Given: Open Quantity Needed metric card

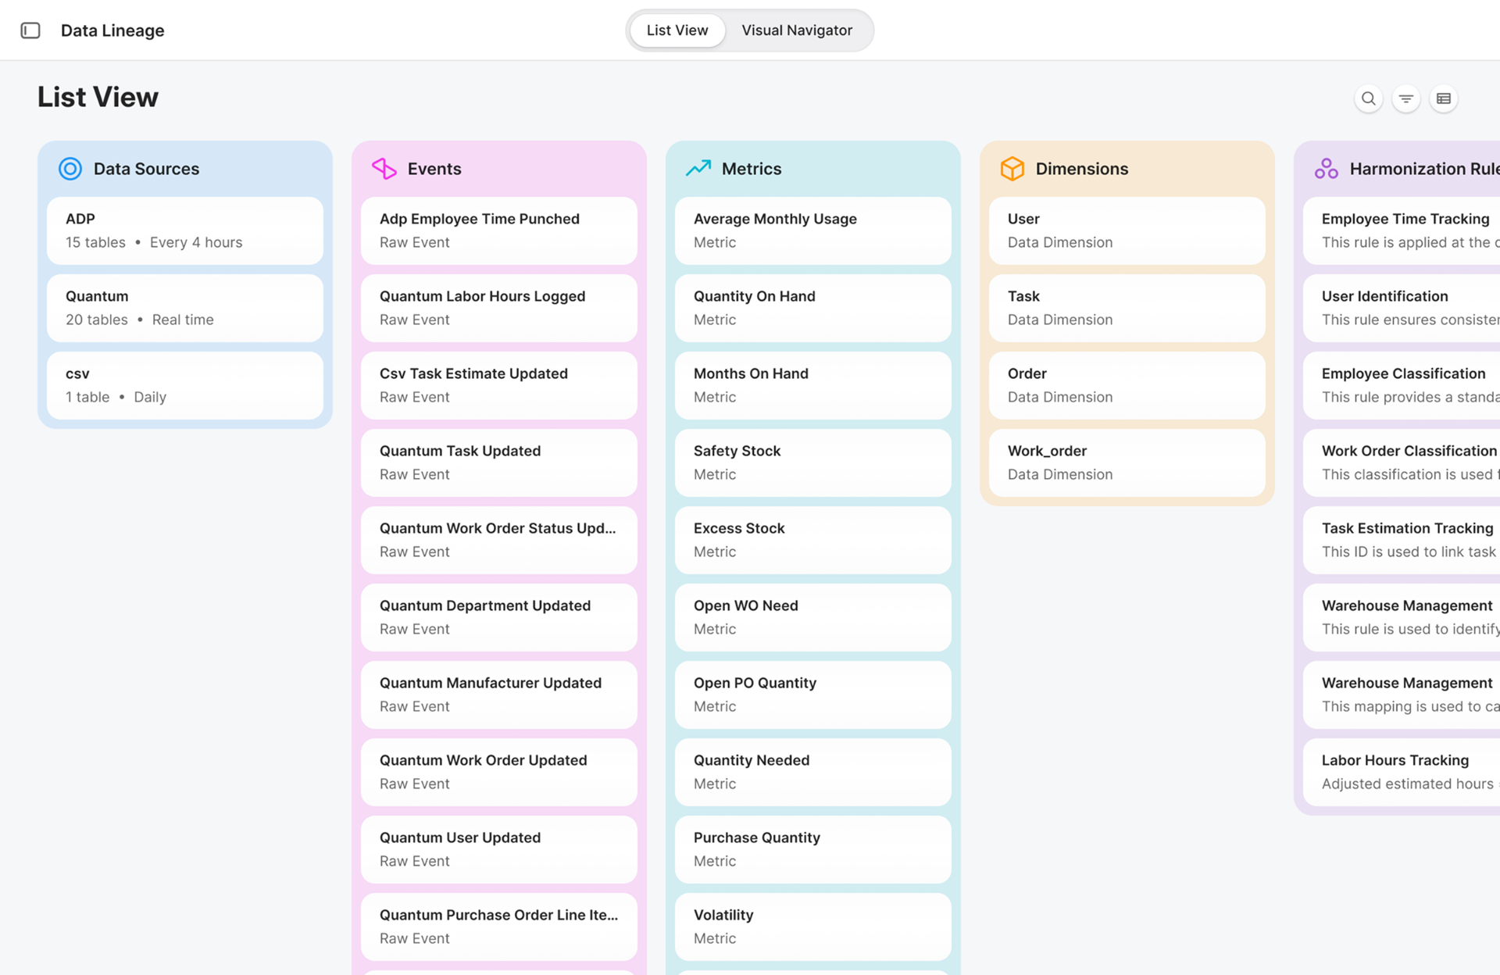Looking at the screenshot, I should click(x=813, y=772).
